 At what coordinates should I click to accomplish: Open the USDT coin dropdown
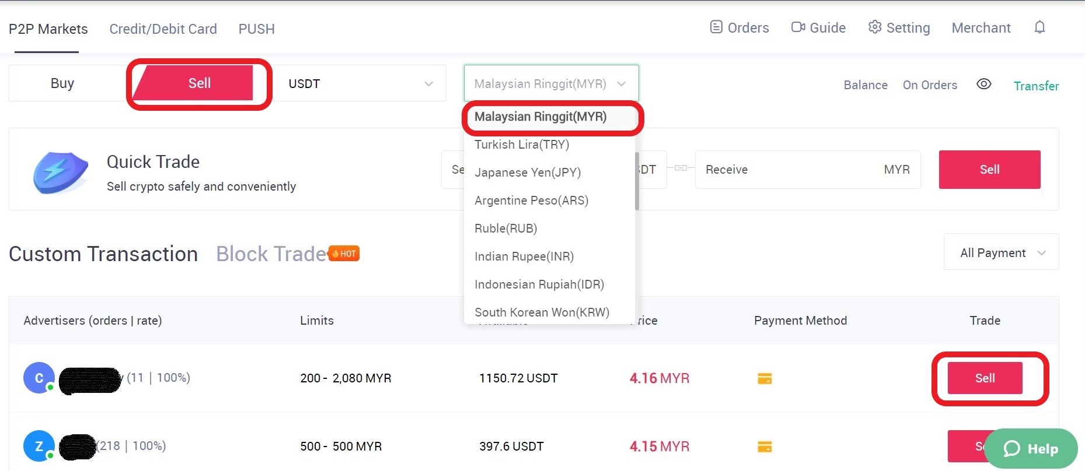[x=361, y=83]
